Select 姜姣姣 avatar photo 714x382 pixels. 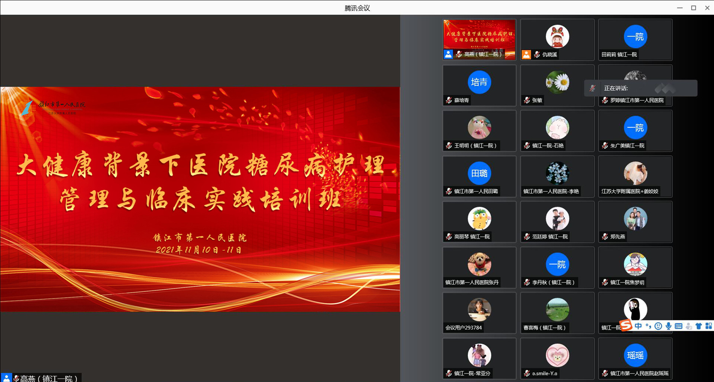pyautogui.click(x=635, y=173)
